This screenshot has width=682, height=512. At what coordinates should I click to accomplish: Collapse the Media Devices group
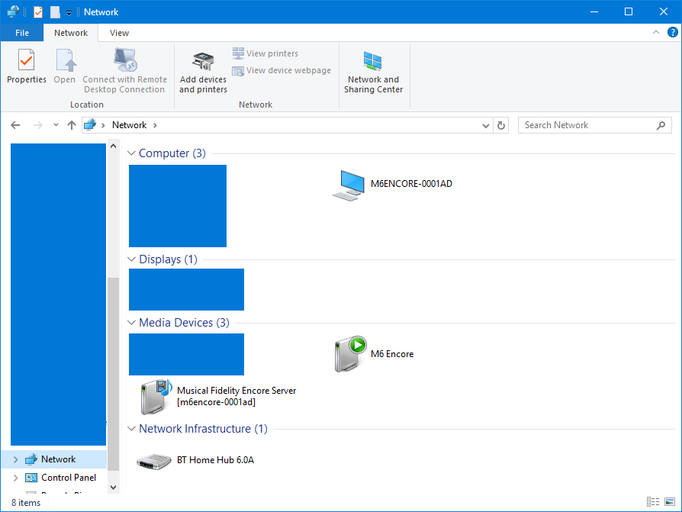(x=131, y=323)
